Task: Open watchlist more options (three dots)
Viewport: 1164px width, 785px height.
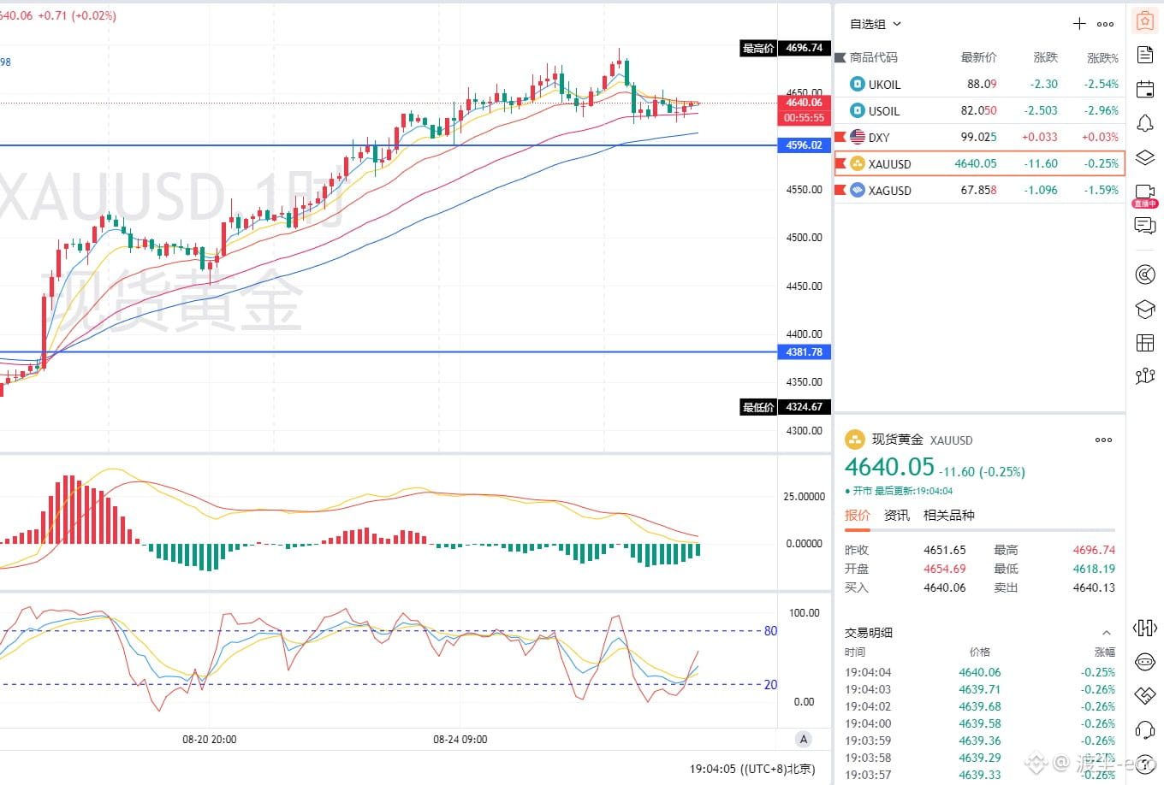Action: point(1106,24)
